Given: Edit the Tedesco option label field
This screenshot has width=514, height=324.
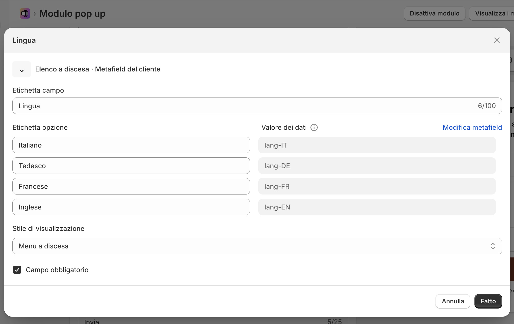Looking at the screenshot, I should pyautogui.click(x=131, y=166).
